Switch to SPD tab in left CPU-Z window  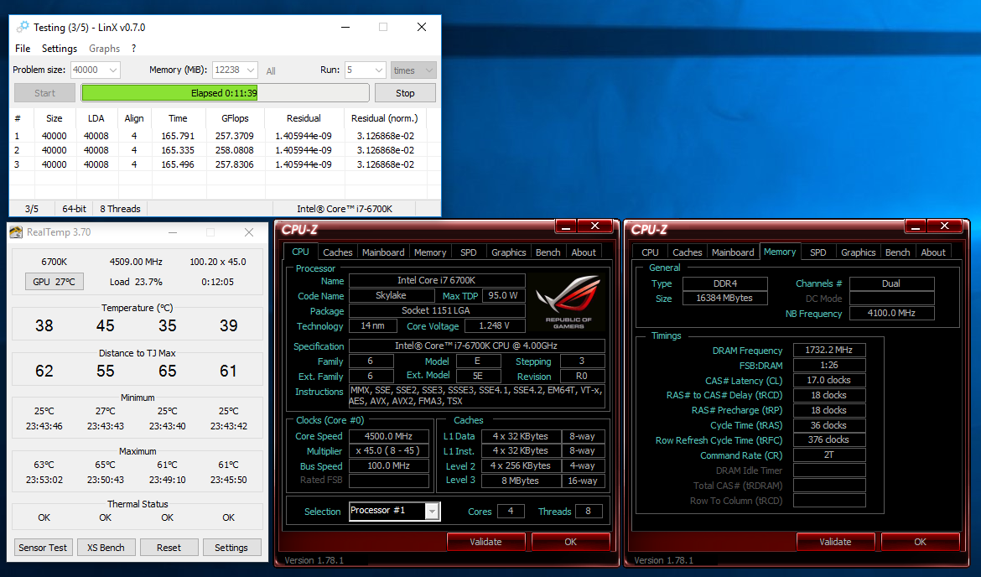469,252
